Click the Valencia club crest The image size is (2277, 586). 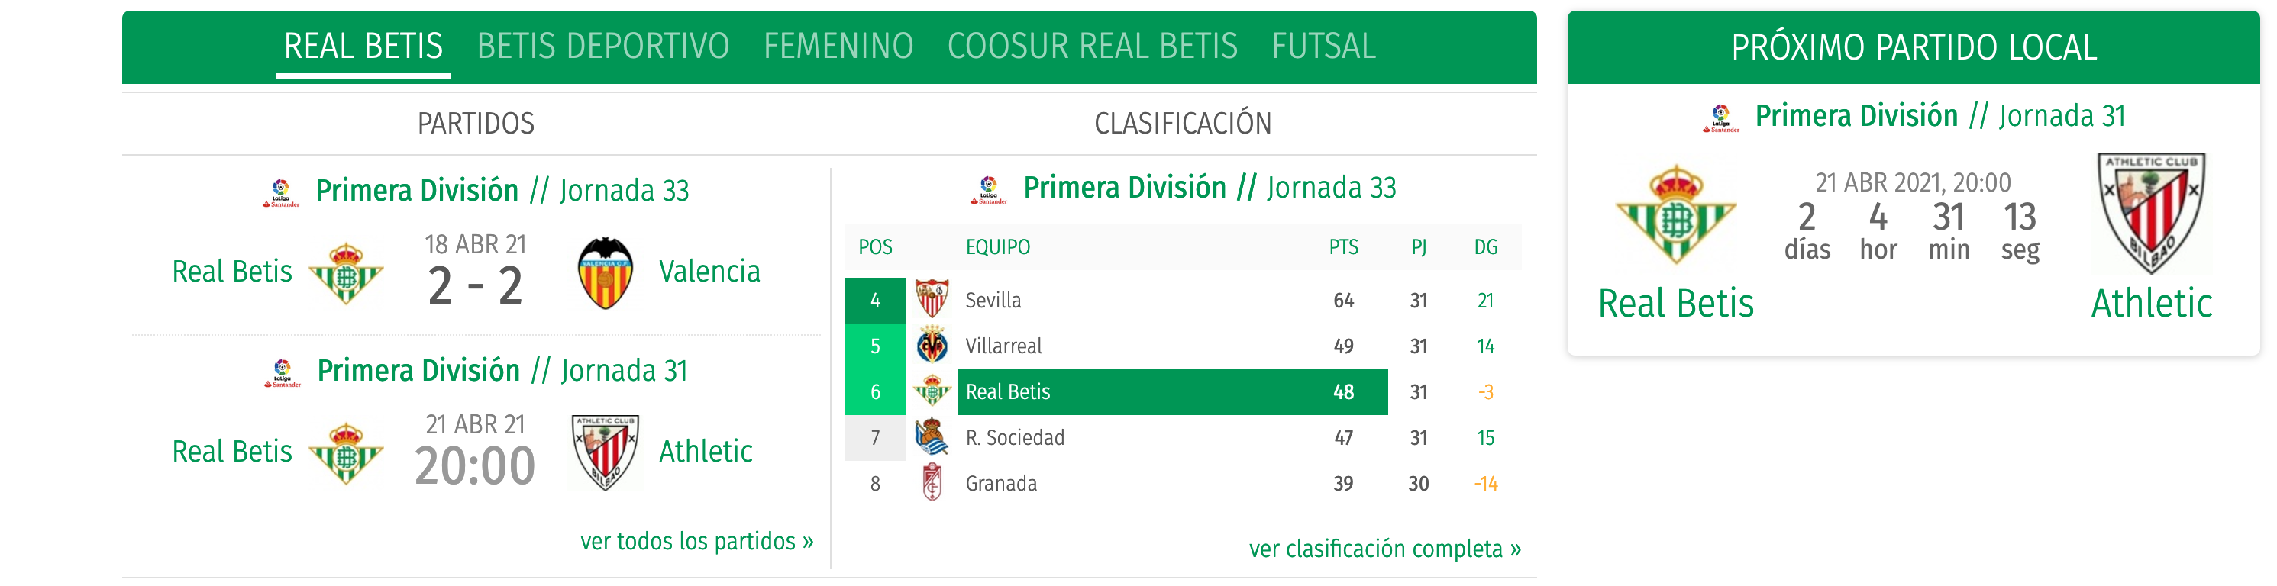[606, 273]
